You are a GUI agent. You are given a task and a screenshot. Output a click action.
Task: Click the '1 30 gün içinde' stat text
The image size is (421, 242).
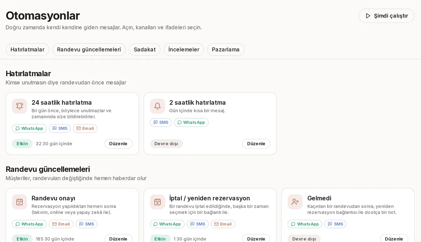click(x=190, y=239)
